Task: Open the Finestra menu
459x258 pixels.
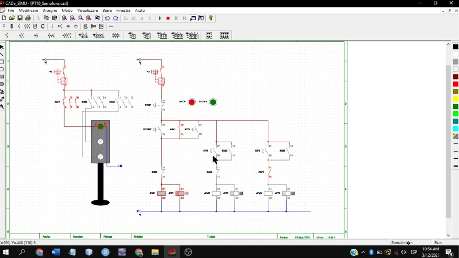Action: coord(123,10)
